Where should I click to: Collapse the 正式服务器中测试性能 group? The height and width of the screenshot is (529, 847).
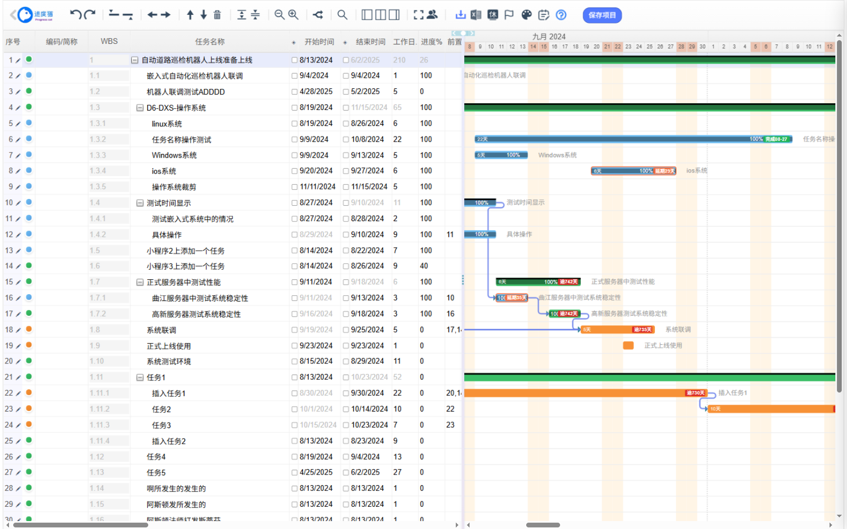pos(140,282)
